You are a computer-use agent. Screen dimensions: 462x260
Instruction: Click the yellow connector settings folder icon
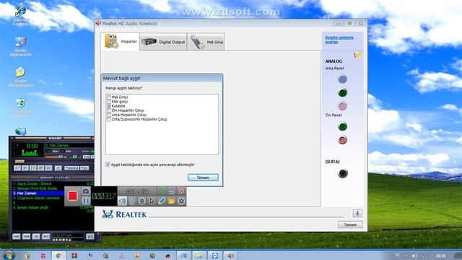pyautogui.click(x=357, y=55)
